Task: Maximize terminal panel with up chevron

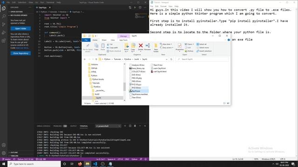Action: (140, 126)
